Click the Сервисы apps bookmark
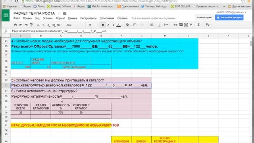The width and height of the screenshot is (254, 143). tap(10, 6)
